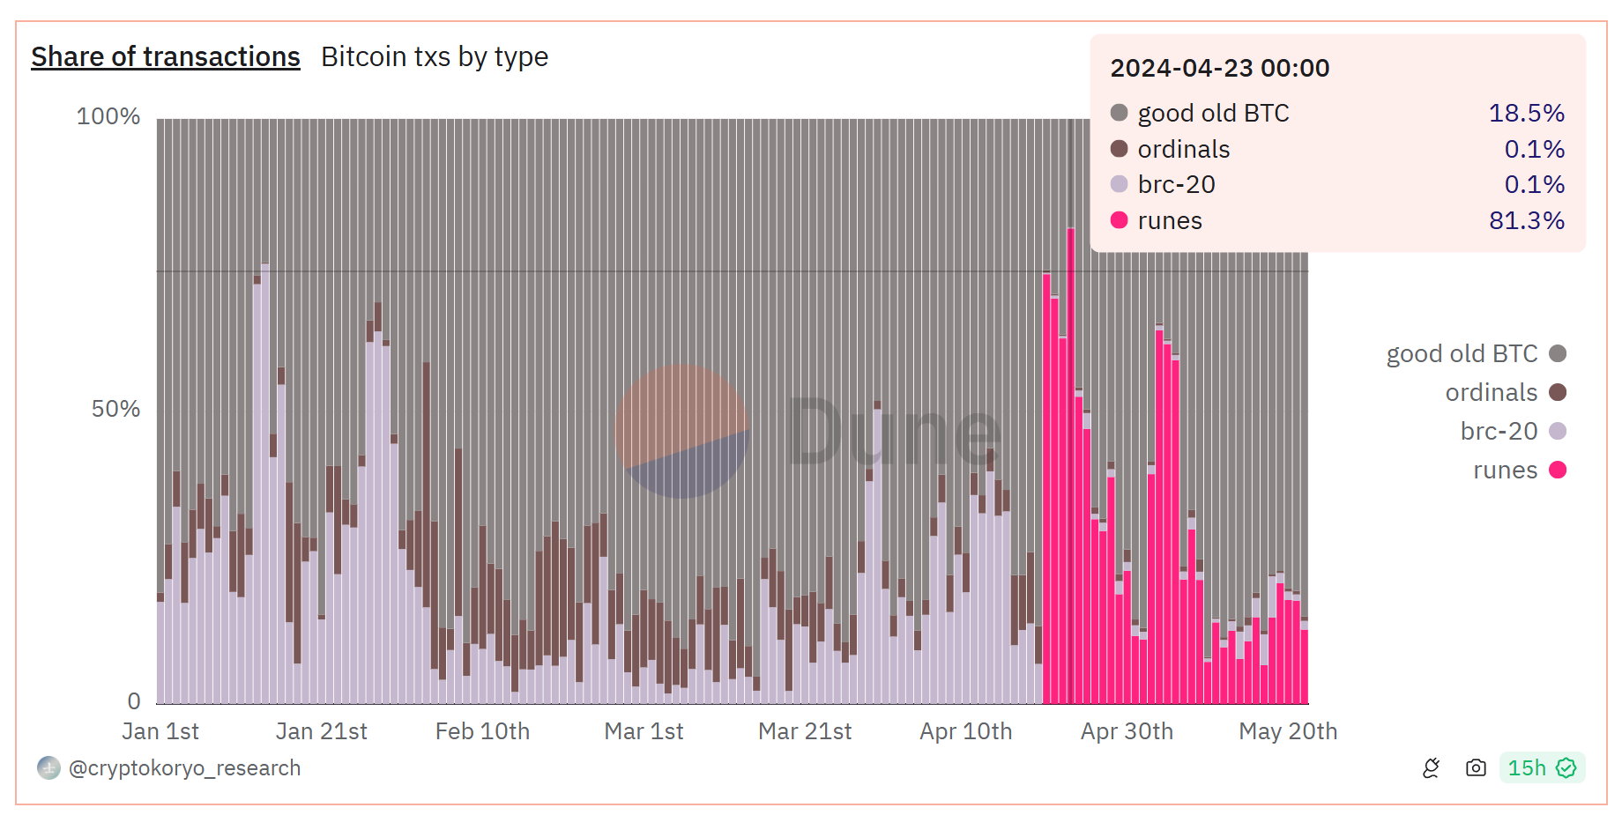The image size is (1622, 815).
Task: Click the pink runes dot in the tooltip
Action: [x=1119, y=220]
